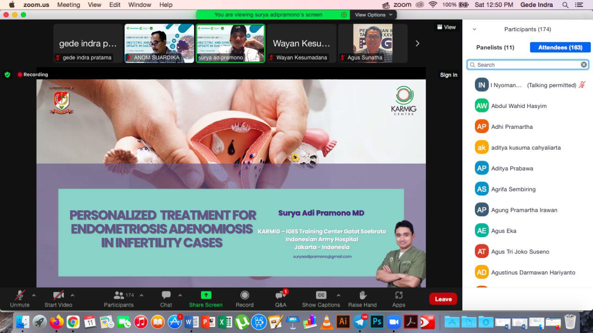Open Photoshop from the Dock
Viewport: 593px width, 333px height.
click(377, 321)
